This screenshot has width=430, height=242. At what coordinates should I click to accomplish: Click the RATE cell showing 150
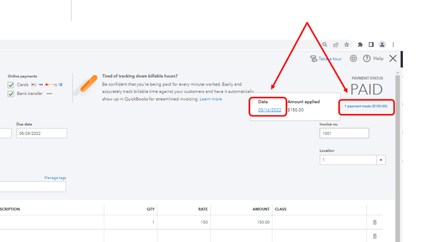tap(184, 222)
